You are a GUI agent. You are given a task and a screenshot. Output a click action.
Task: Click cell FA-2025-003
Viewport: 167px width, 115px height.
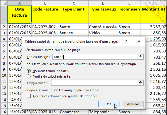click(x=45, y=33)
